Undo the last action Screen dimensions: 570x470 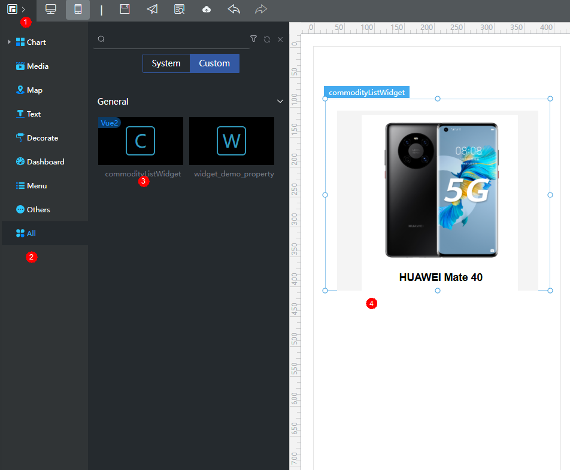click(234, 9)
